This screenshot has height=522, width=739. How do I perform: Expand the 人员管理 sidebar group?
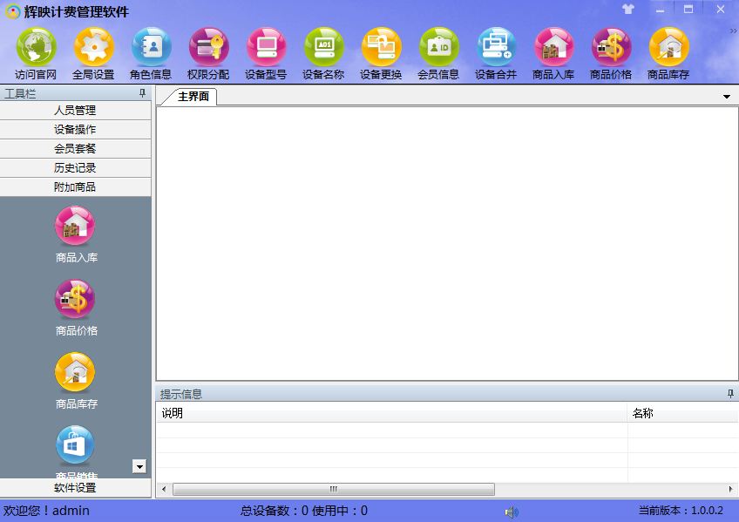click(x=75, y=111)
